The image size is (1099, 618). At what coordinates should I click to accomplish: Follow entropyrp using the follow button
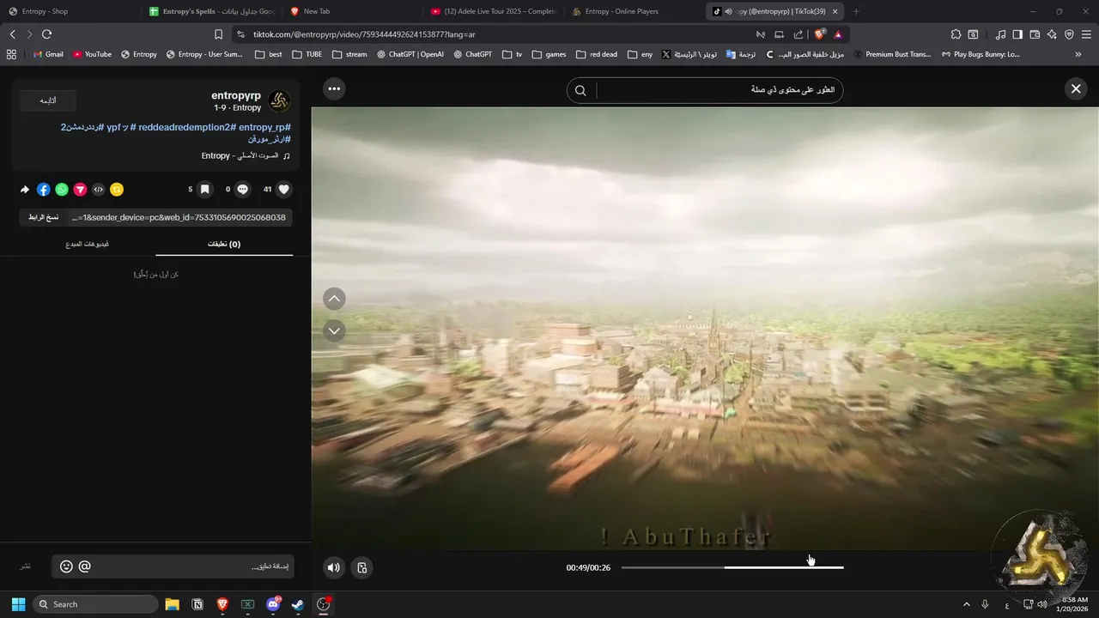tap(48, 100)
